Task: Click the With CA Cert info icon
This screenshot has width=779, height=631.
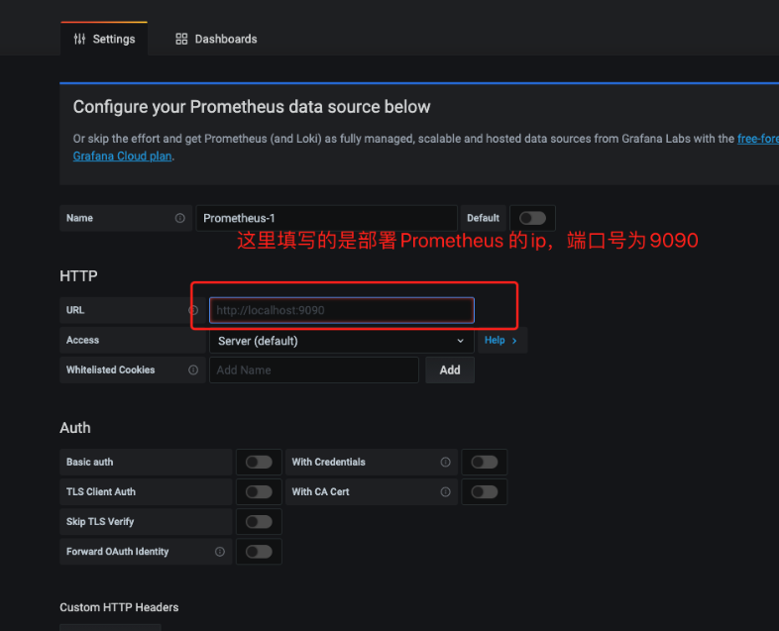Action: coord(446,492)
